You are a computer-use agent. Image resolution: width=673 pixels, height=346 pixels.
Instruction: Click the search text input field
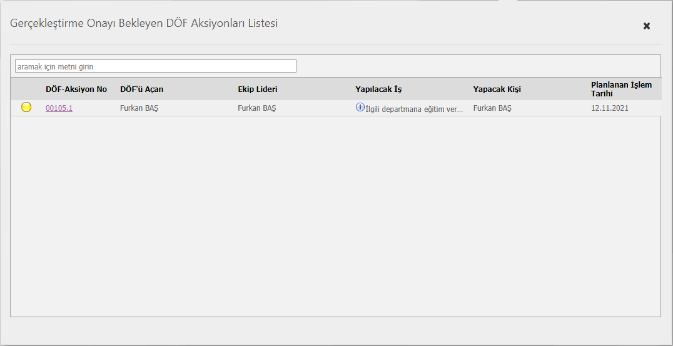[155, 66]
